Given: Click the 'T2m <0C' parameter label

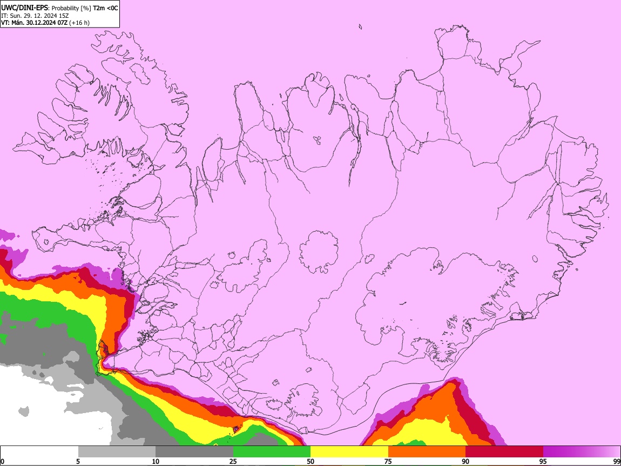Looking at the screenshot, I should point(105,8).
